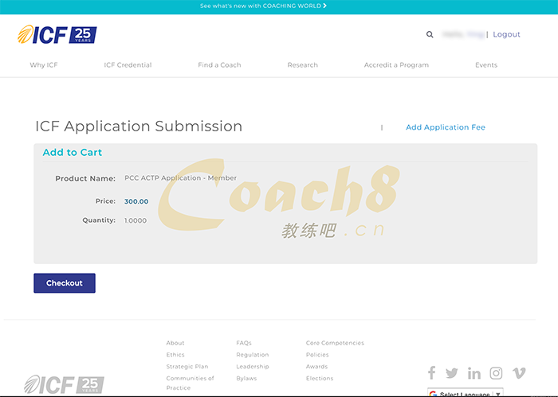Open the Twitter social icon
558x397 pixels.
tap(452, 373)
